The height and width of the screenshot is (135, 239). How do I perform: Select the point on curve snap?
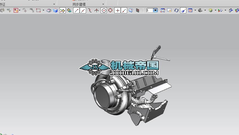pos(124,10)
